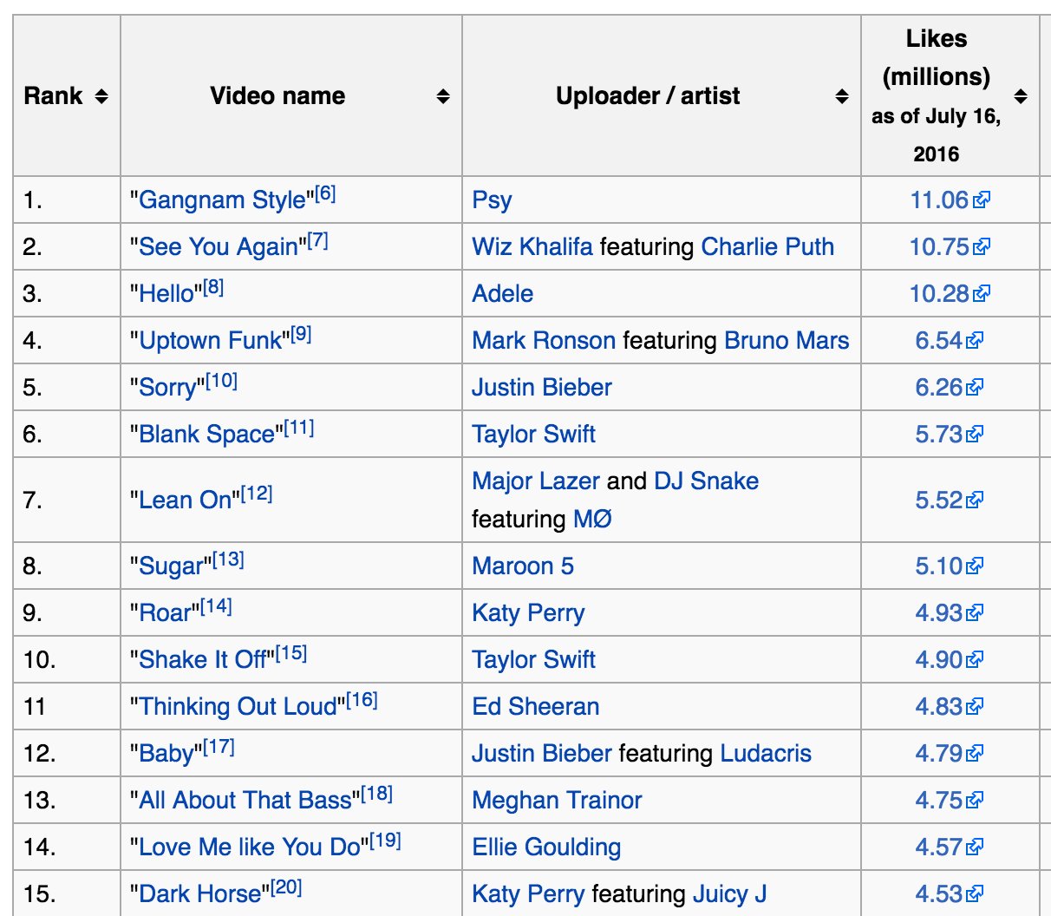Open Justin Bieber link in Sorry row
1051x916 pixels.
542,388
